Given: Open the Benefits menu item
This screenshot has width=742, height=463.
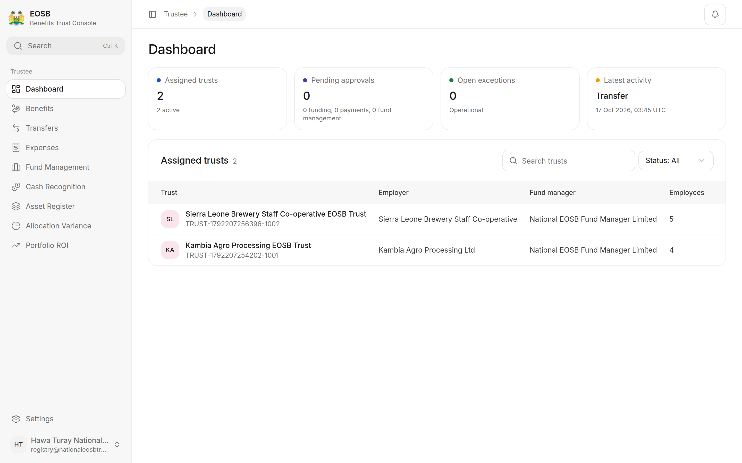Looking at the screenshot, I should [66, 108].
